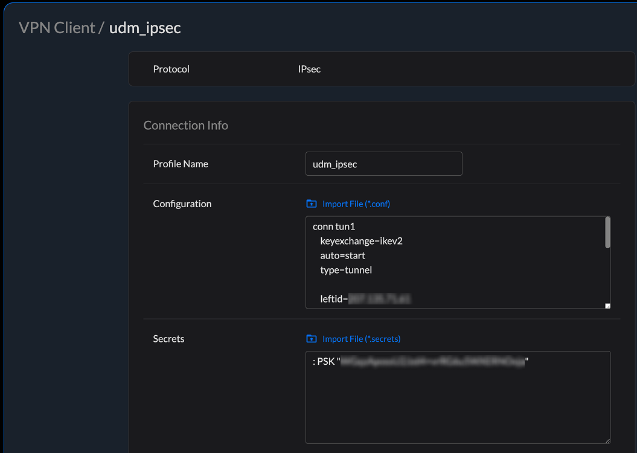
Task: Focus the Profile Name input field
Action: (383, 164)
